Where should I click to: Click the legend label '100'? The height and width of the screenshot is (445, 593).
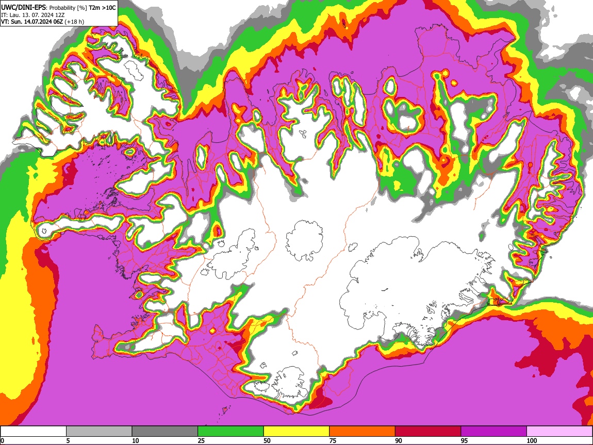click(x=532, y=440)
